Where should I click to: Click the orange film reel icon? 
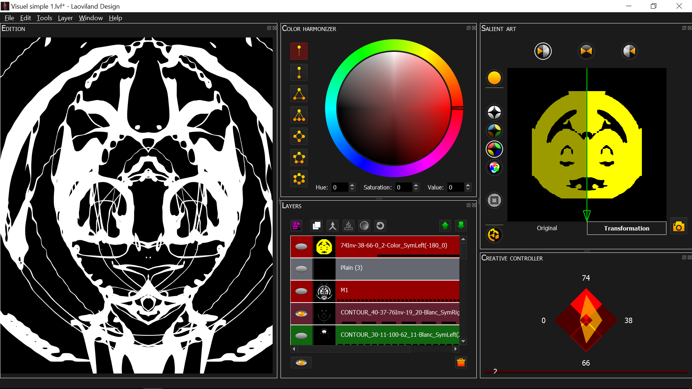[x=494, y=235]
